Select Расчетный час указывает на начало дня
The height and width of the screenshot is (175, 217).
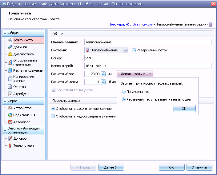pyautogui.click(x=124, y=99)
